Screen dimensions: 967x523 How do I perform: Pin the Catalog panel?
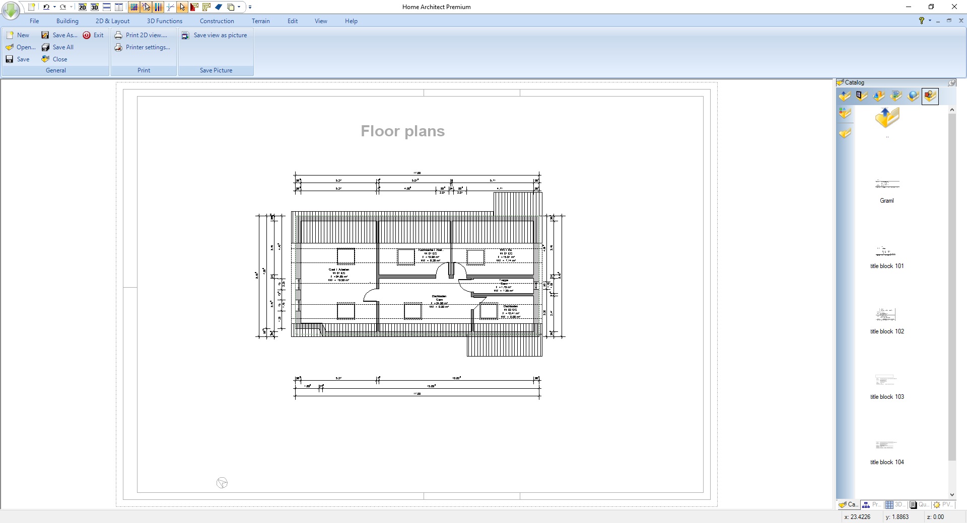(x=952, y=82)
